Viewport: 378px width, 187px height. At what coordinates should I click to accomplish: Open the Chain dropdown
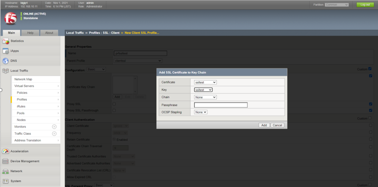(206, 97)
